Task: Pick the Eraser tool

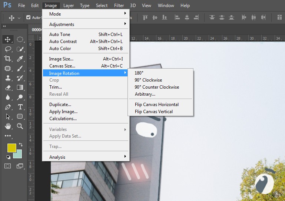Action: [x=8, y=88]
